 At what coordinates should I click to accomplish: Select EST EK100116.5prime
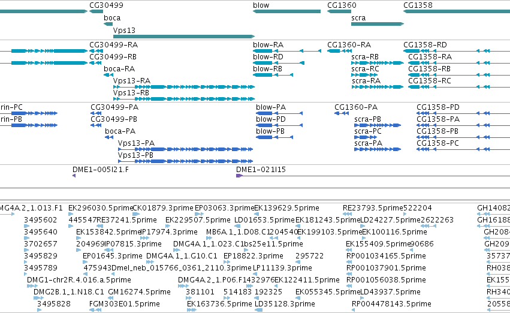(x=394, y=232)
